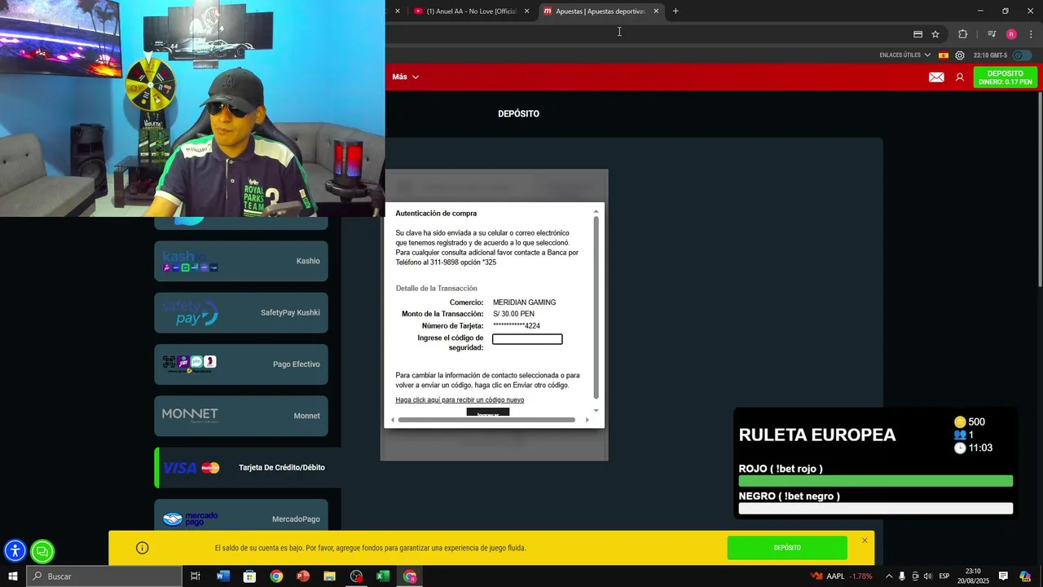Click the scroll-down arrow in authentication dialog
The width and height of the screenshot is (1043, 587).
(x=596, y=410)
